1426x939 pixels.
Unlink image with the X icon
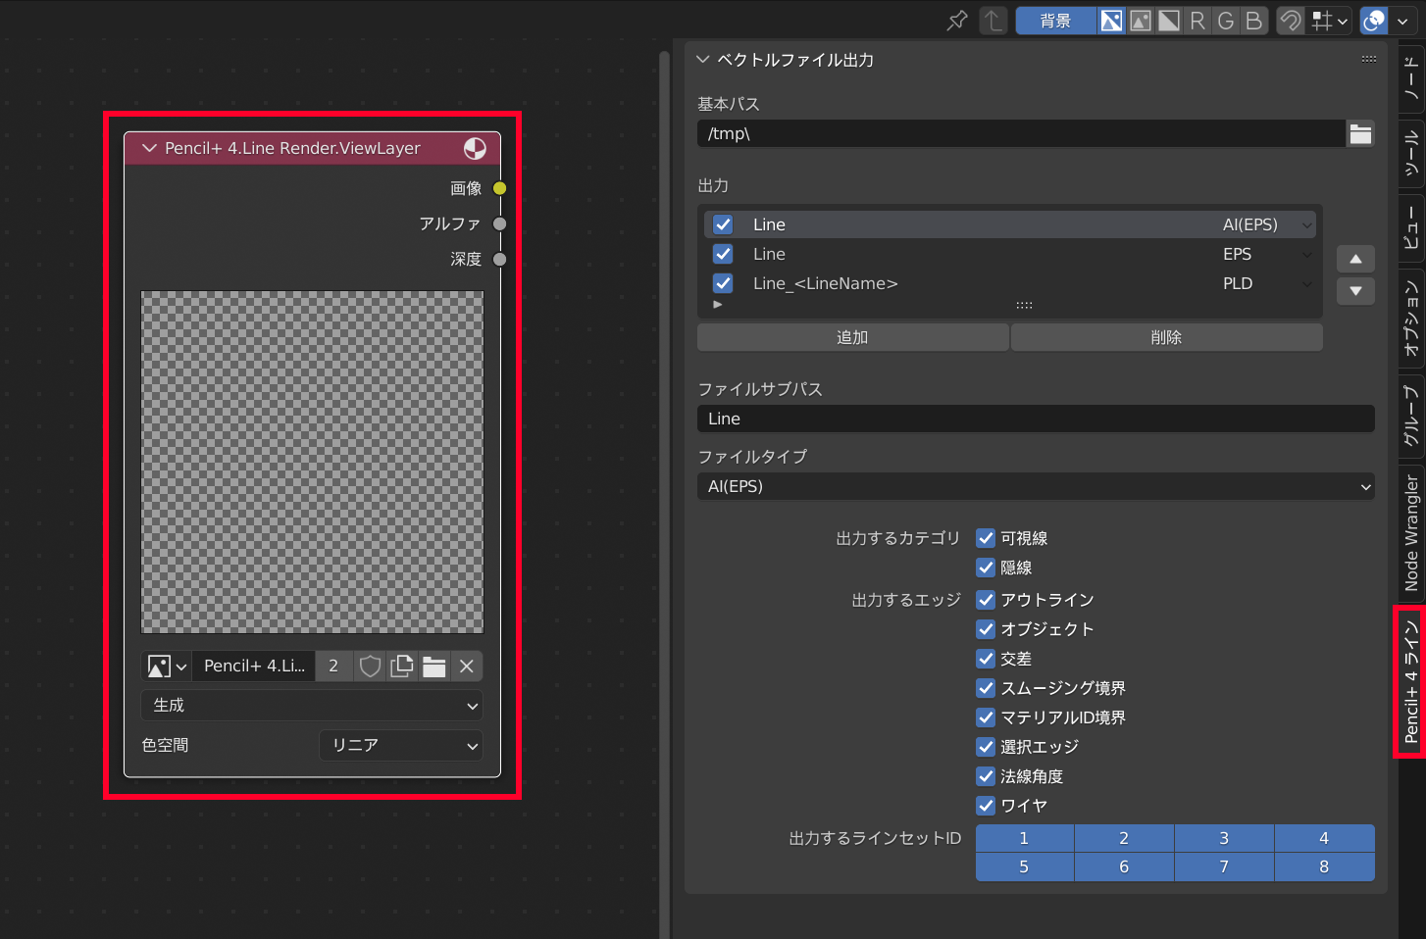tap(467, 667)
